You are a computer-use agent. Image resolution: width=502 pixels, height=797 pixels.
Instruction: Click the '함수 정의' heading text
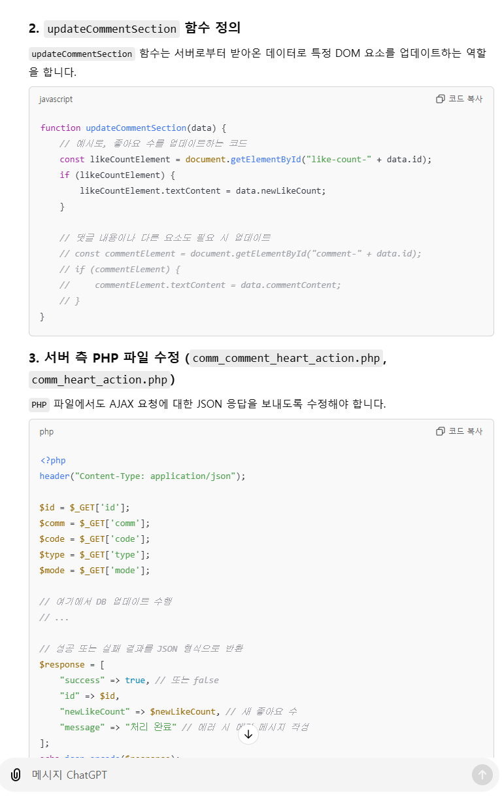pos(212,28)
